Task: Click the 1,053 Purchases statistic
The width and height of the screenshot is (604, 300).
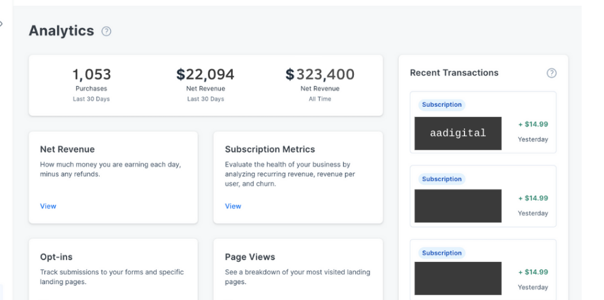Action: [91, 75]
